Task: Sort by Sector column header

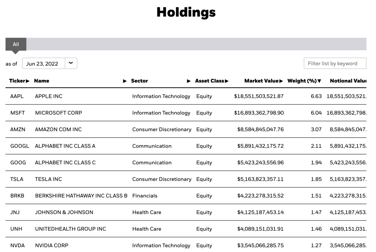Action: pos(139,81)
